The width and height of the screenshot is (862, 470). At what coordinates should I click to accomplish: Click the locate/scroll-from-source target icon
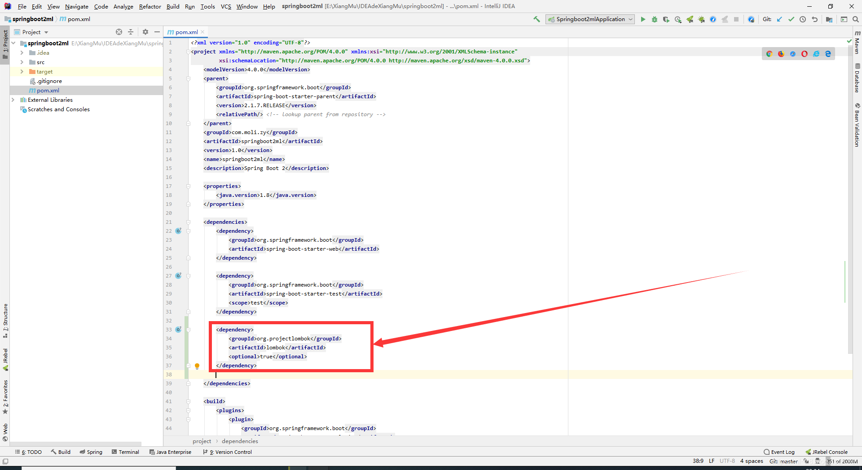click(119, 32)
